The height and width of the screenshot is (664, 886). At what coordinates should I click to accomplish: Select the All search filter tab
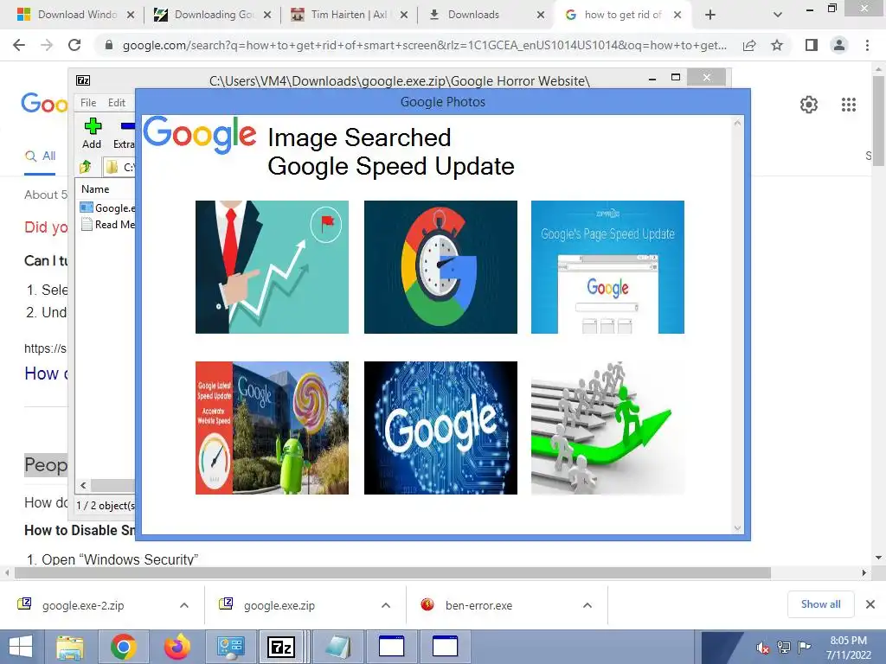tap(40, 156)
